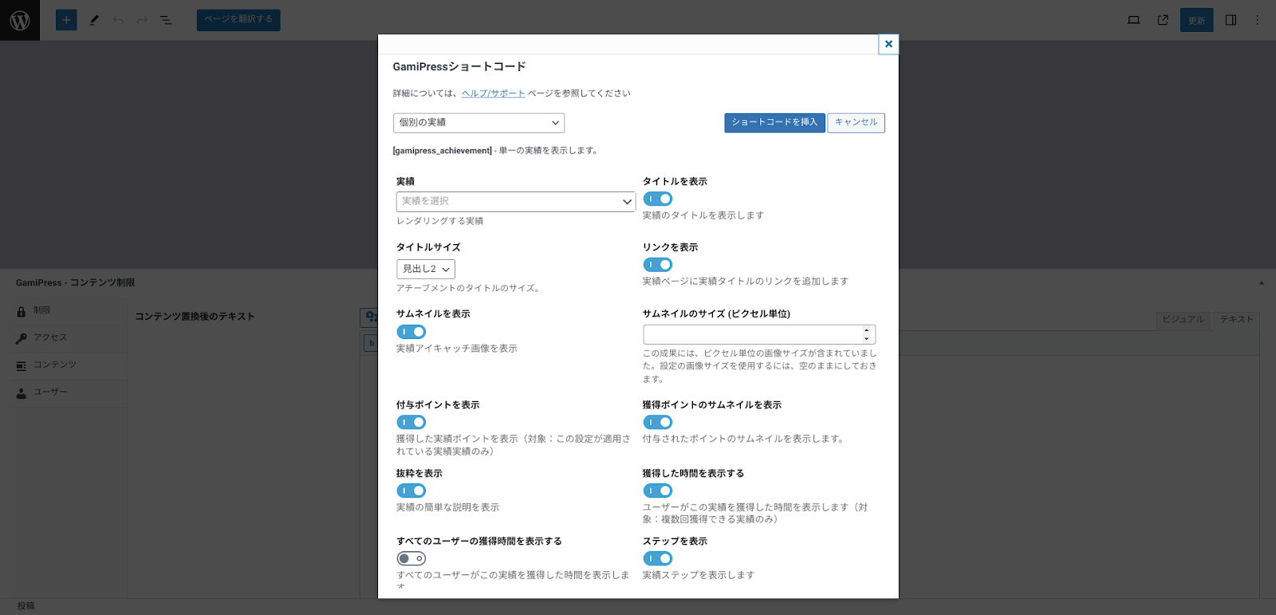This screenshot has height=615, width=1276.
Task: Click the サムネイルのサイズ input field
Action: pyautogui.click(x=759, y=334)
